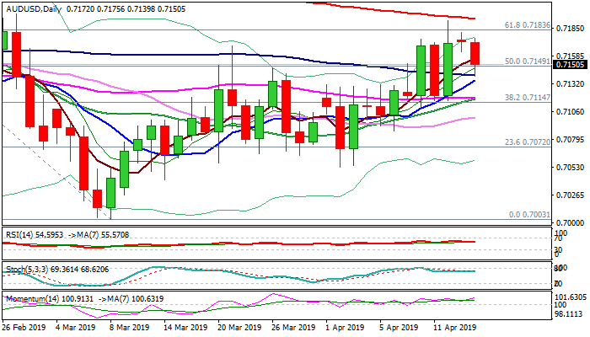The width and height of the screenshot is (590, 337).
Task: Click the 26 Feb 2019 date label
Action: pos(23,328)
